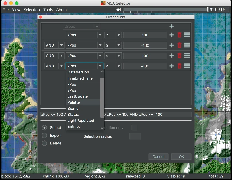Select Biome from the dropdown list
232x180 pixels.
(x=83, y=109)
